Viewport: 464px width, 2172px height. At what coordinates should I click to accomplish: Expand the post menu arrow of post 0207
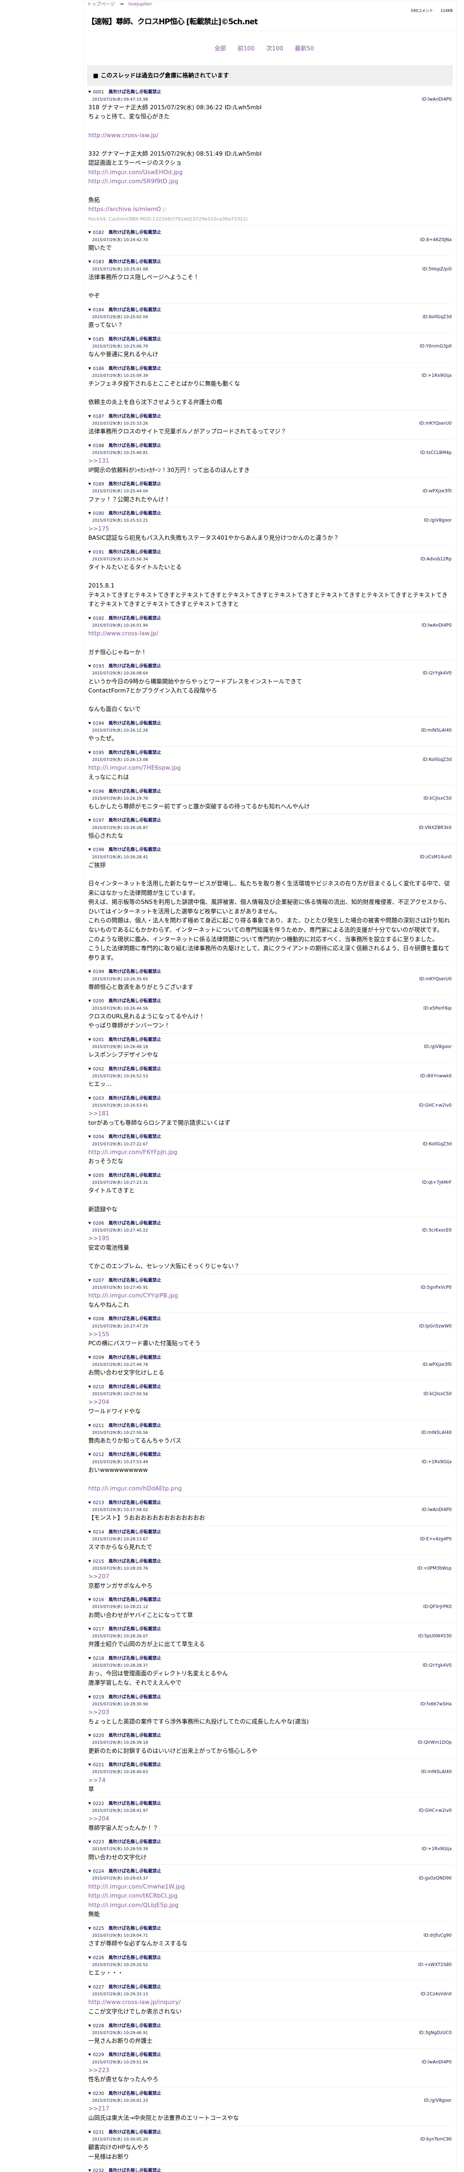(90, 1280)
